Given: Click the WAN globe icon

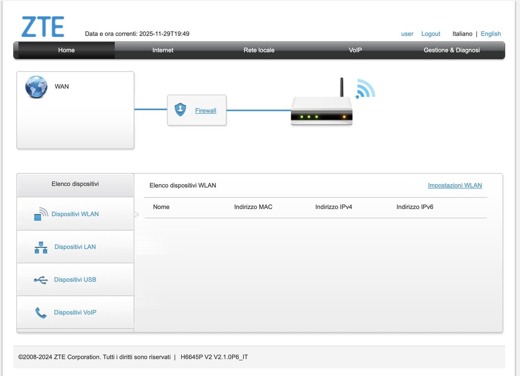Looking at the screenshot, I should (x=36, y=87).
